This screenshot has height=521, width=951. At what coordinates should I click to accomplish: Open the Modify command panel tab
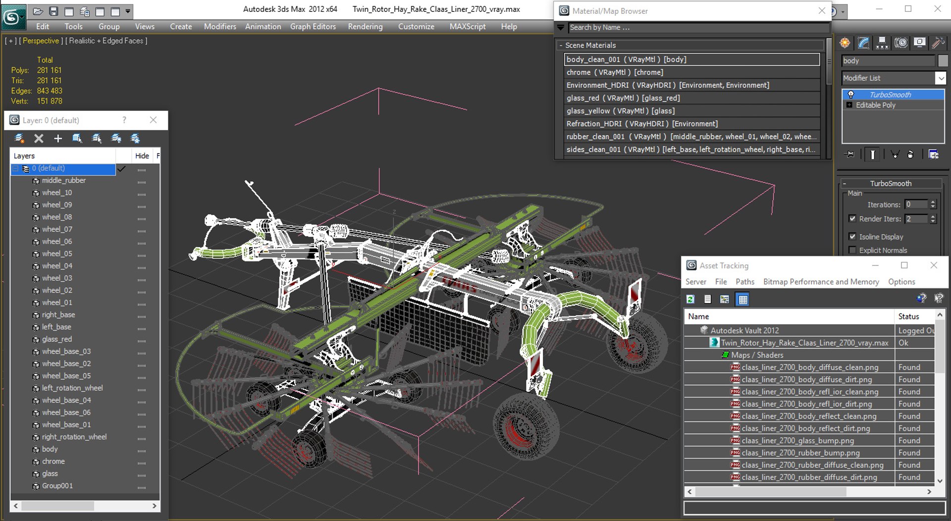[x=863, y=43]
